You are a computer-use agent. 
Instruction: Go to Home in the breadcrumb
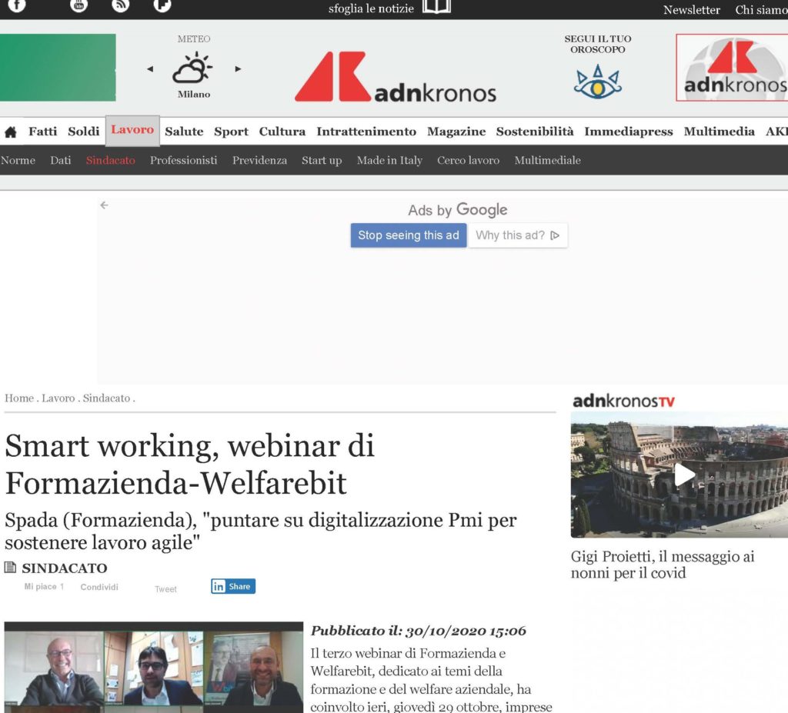[x=19, y=398]
